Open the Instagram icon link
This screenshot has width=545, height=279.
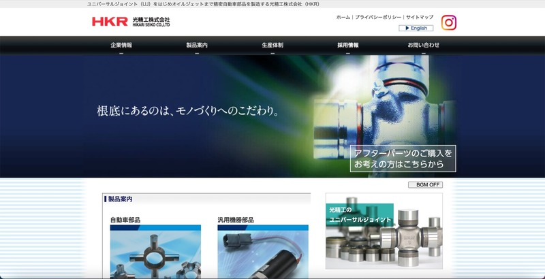(448, 22)
